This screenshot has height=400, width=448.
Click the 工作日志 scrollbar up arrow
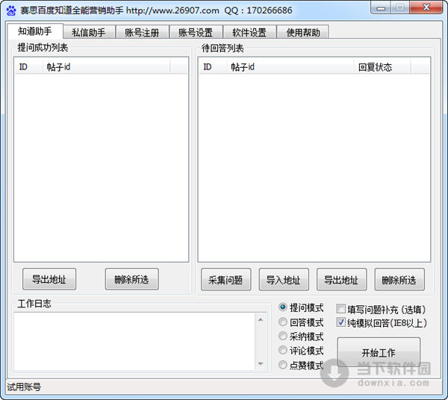[x=261, y=319]
